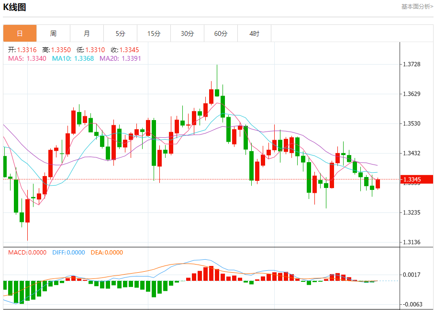The height and width of the screenshot is (310, 435).
Task: Click the 收: 1.3345 close value
Action: [x=124, y=50]
